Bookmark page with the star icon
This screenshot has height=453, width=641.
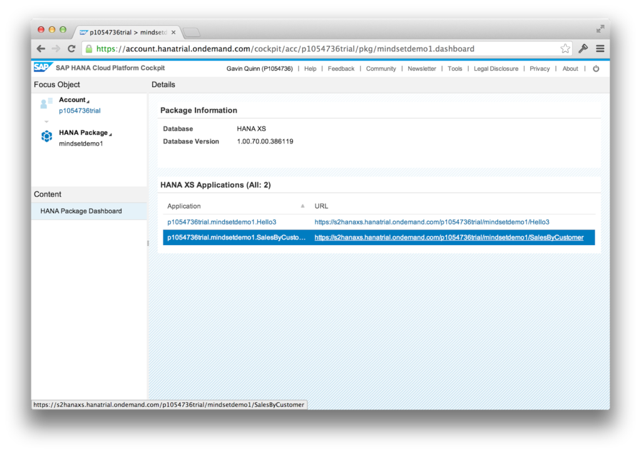pos(565,49)
